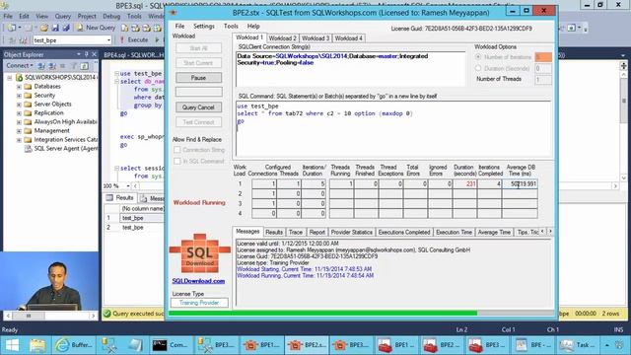Select Duration (Seconds) radio button

pos(478,68)
